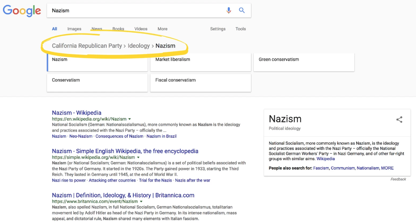Open the Settings menu
Screen dimensions: 416x224
click(218, 29)
